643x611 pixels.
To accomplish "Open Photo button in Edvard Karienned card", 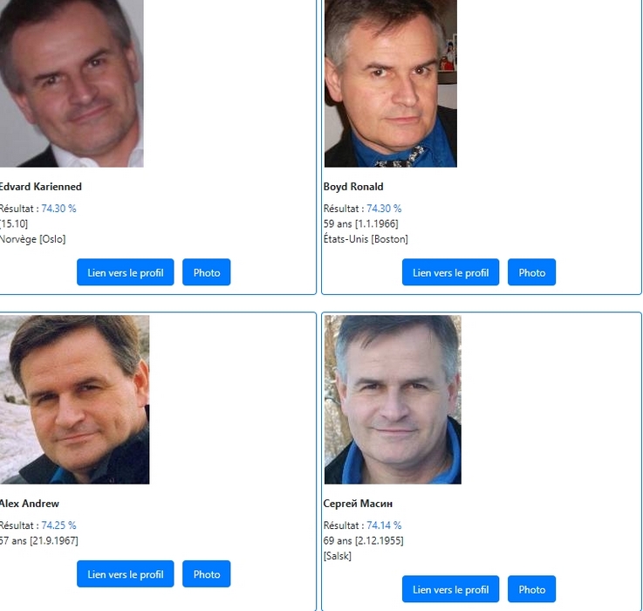I will click(206, 272).
